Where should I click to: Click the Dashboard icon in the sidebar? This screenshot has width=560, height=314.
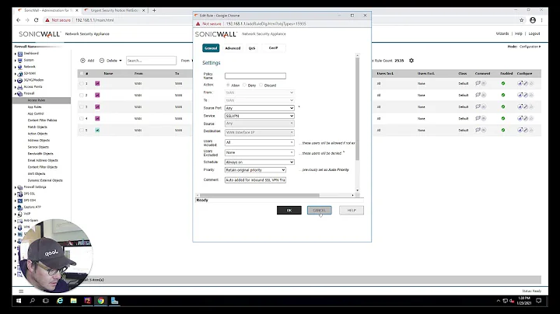pyautogui.click(x=20, y=54)
